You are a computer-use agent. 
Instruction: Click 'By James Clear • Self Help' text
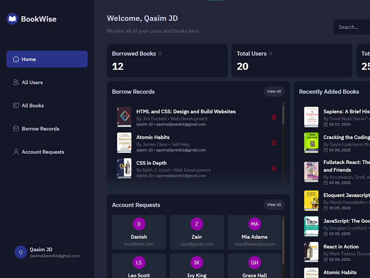click(x=163, y=145)
